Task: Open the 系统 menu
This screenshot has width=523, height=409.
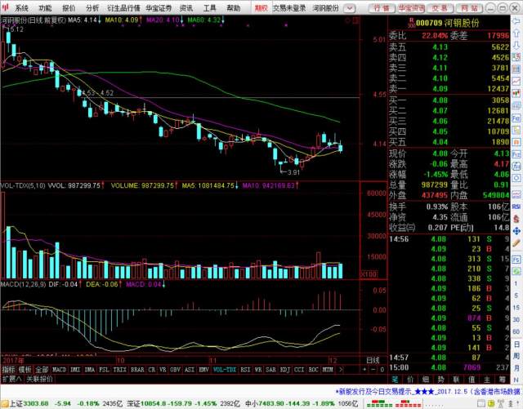Action: [x=21, y=7]
